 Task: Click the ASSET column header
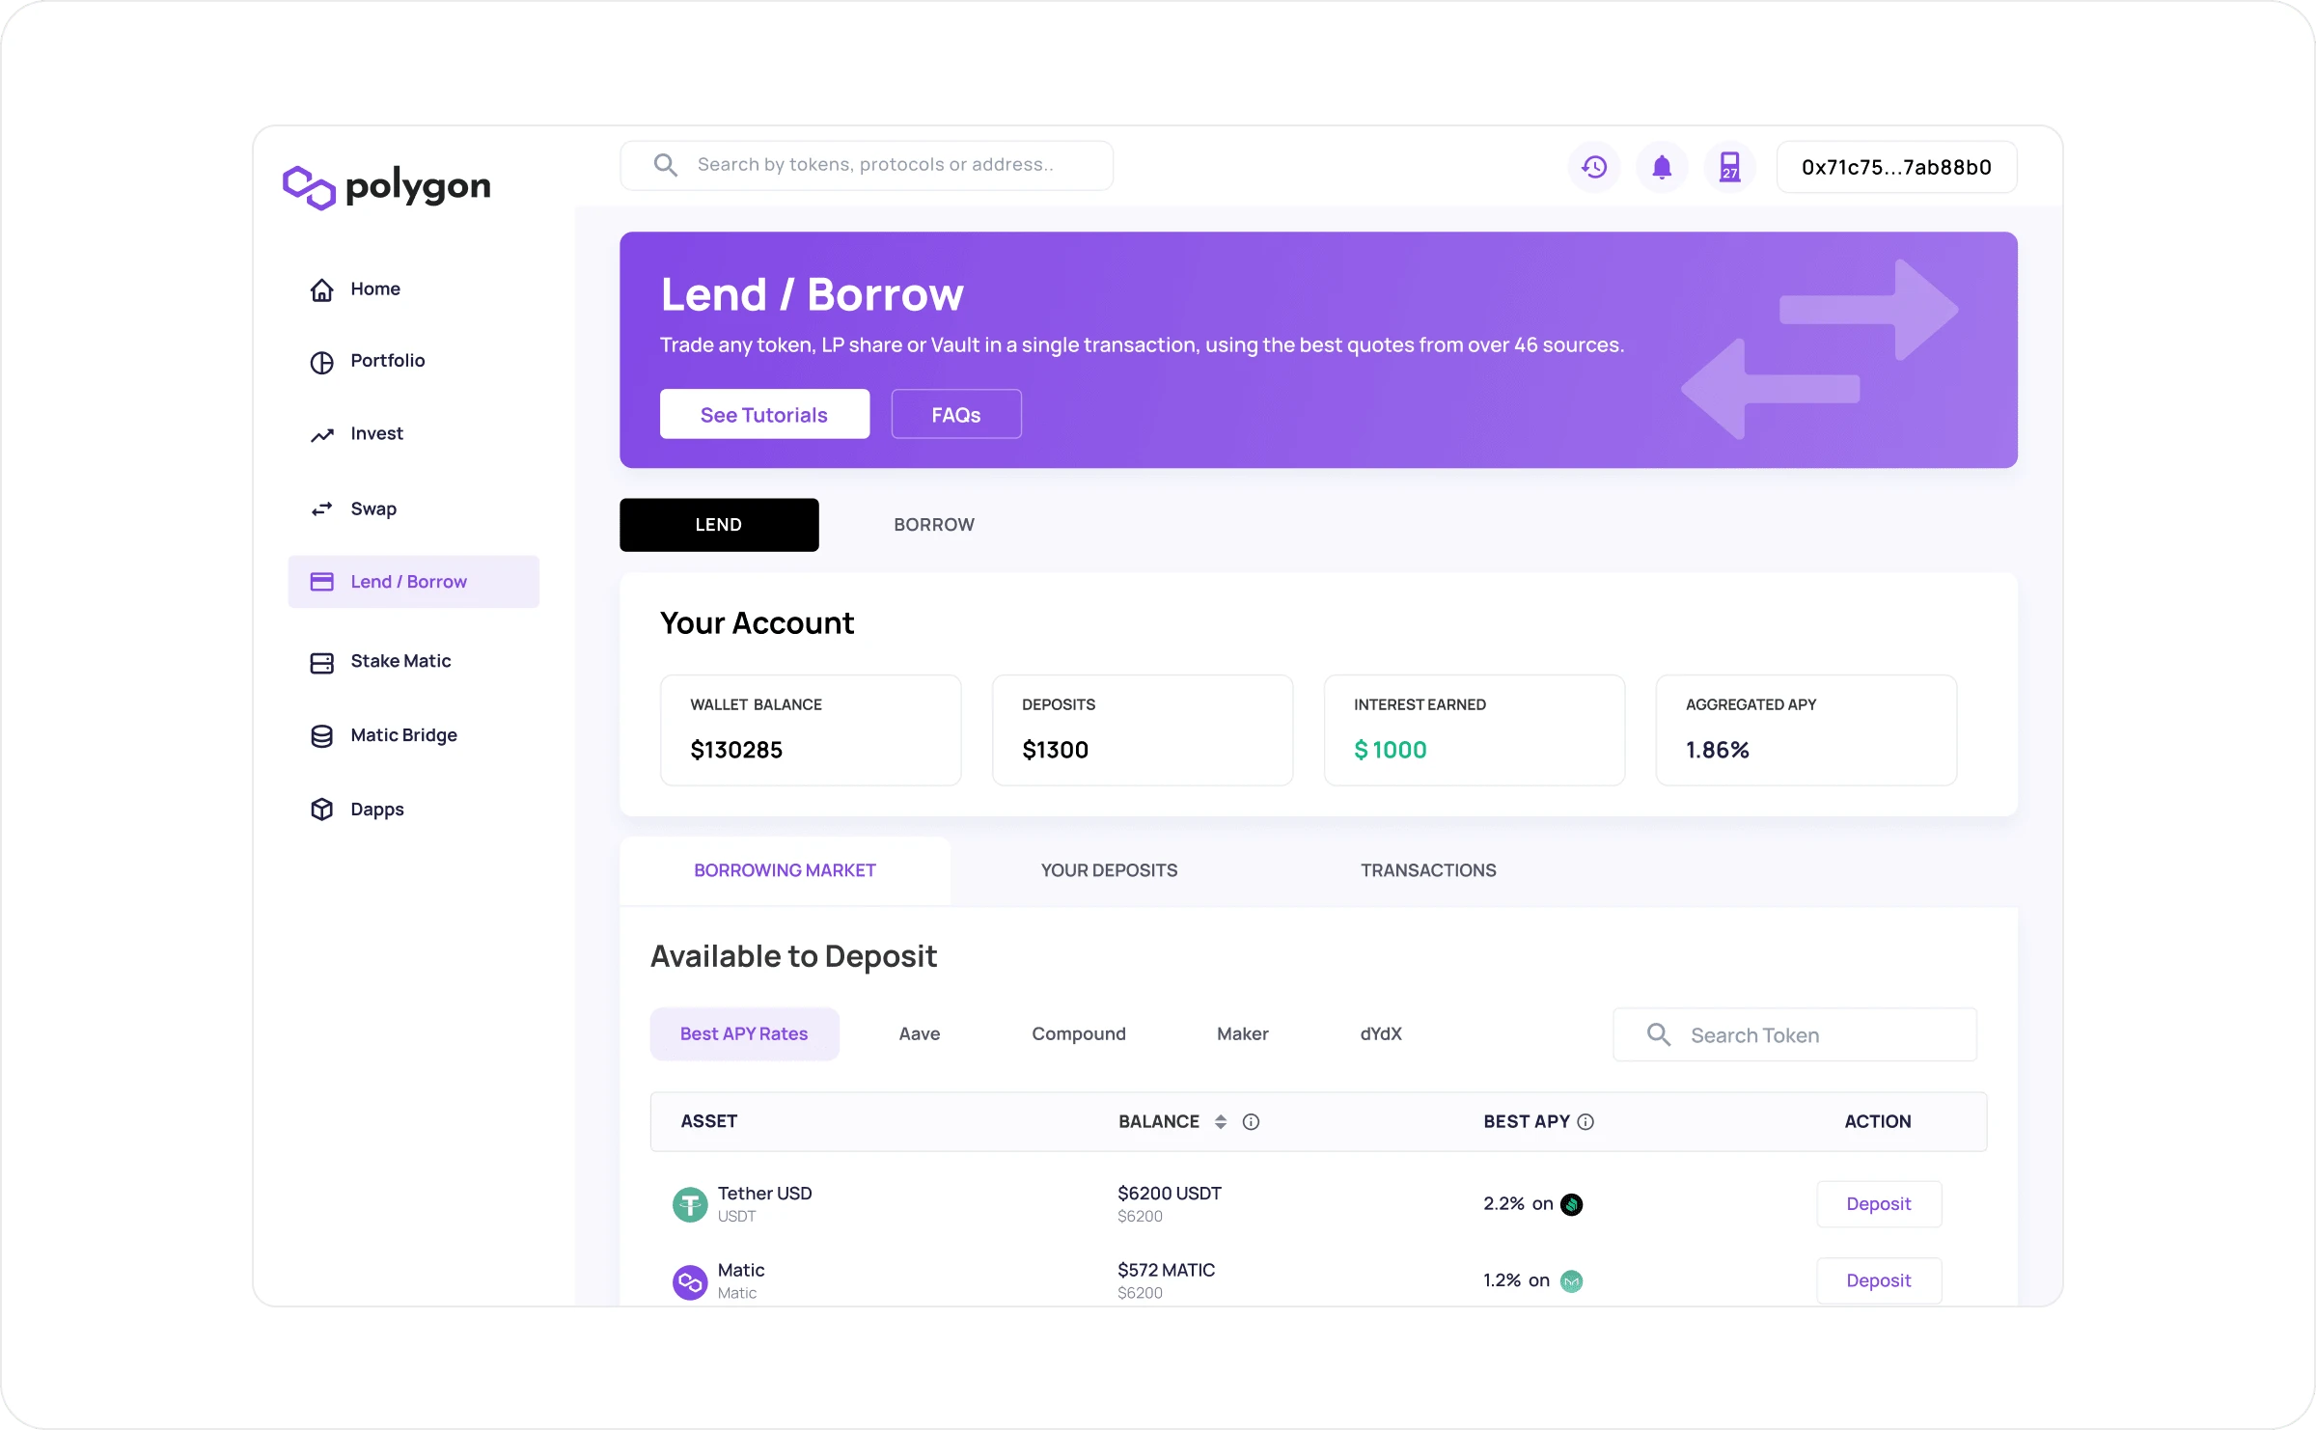[x=709, y=1121]
